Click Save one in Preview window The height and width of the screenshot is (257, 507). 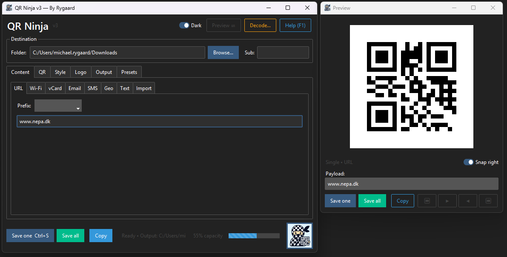click(340, 201)
